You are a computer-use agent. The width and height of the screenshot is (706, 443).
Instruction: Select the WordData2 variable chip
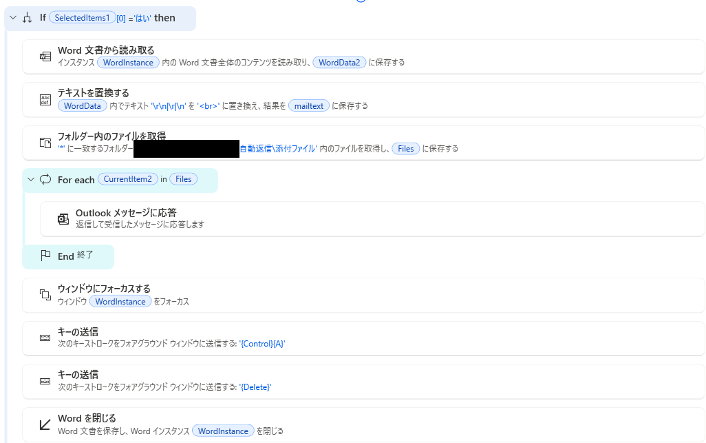[x=339, y=63]
